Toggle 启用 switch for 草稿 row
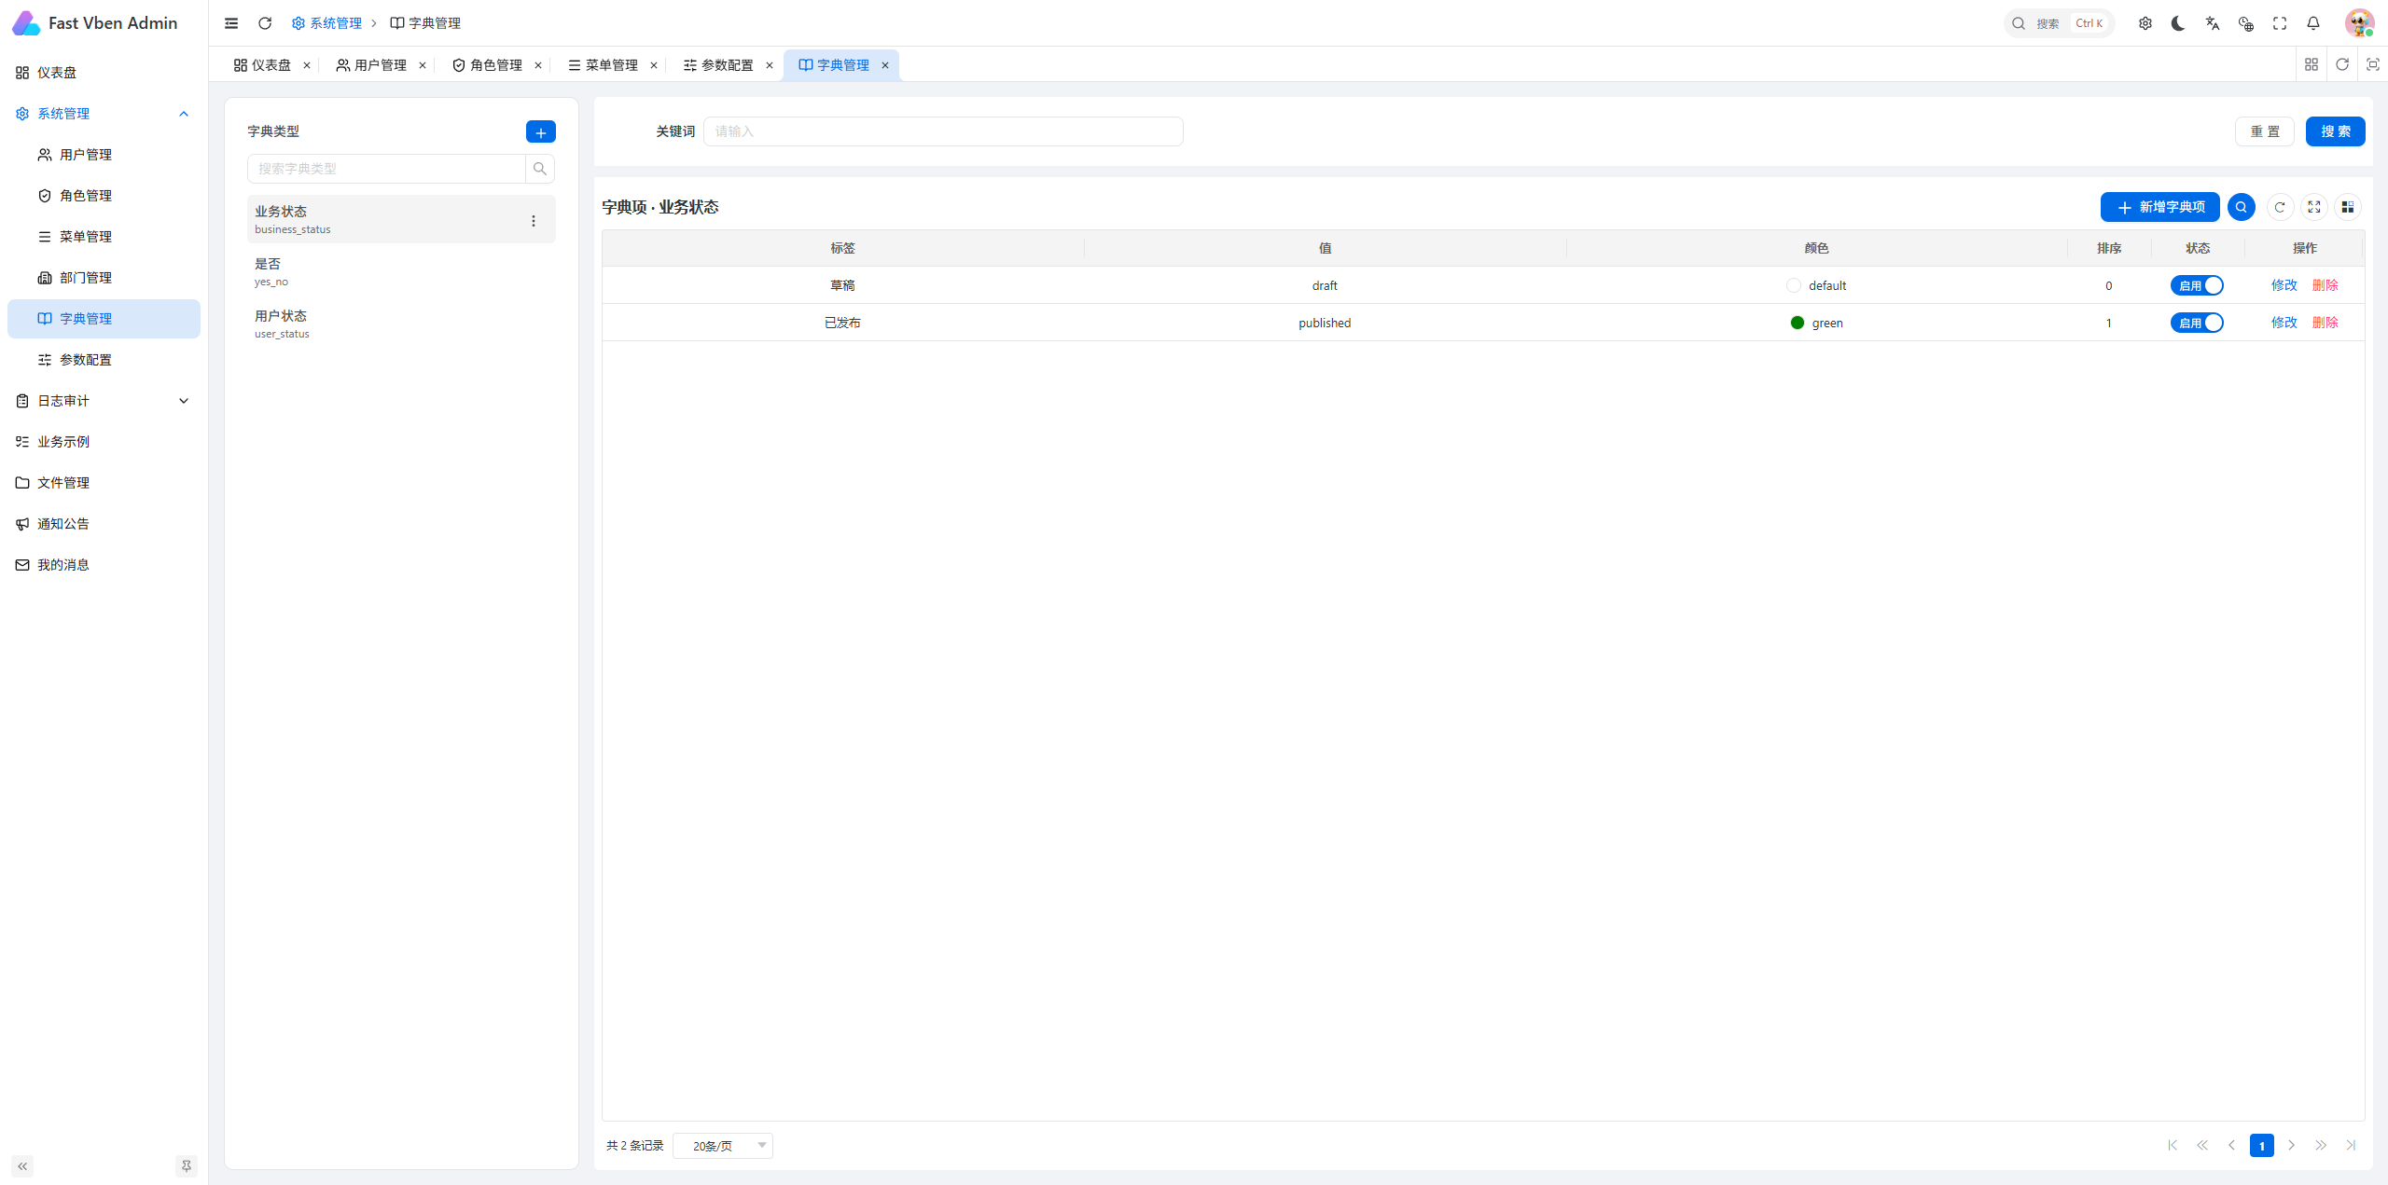 tap(2197, 285)
